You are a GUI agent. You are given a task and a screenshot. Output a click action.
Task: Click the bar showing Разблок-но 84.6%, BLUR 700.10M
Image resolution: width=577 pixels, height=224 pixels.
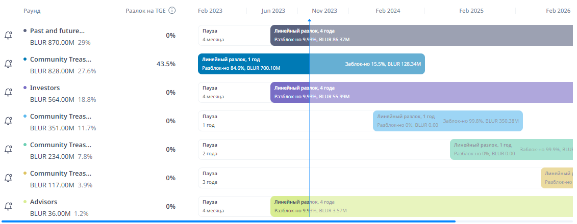click(254, 64)
